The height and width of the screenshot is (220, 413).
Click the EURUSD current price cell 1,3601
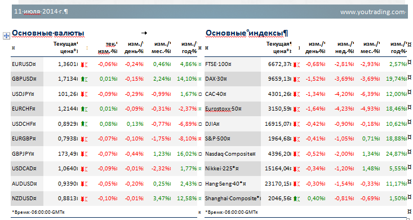(67, 64)
